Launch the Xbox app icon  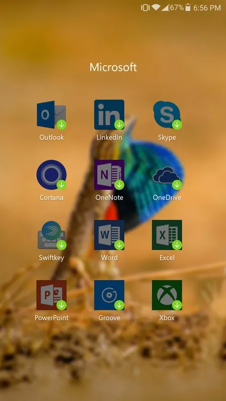click(167, 295)
